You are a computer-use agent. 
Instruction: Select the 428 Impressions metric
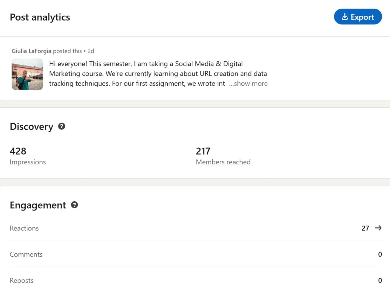[18, 151]
